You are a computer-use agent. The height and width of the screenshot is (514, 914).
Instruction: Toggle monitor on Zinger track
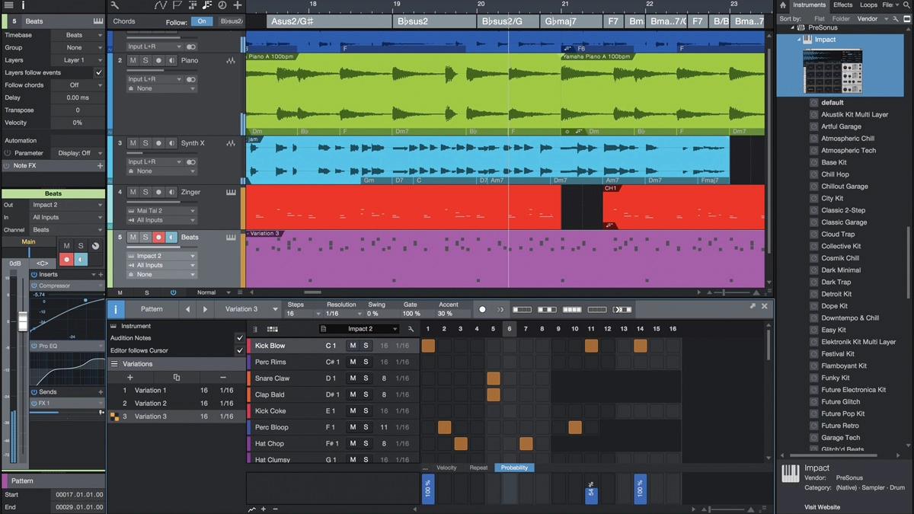pos(171,193)
